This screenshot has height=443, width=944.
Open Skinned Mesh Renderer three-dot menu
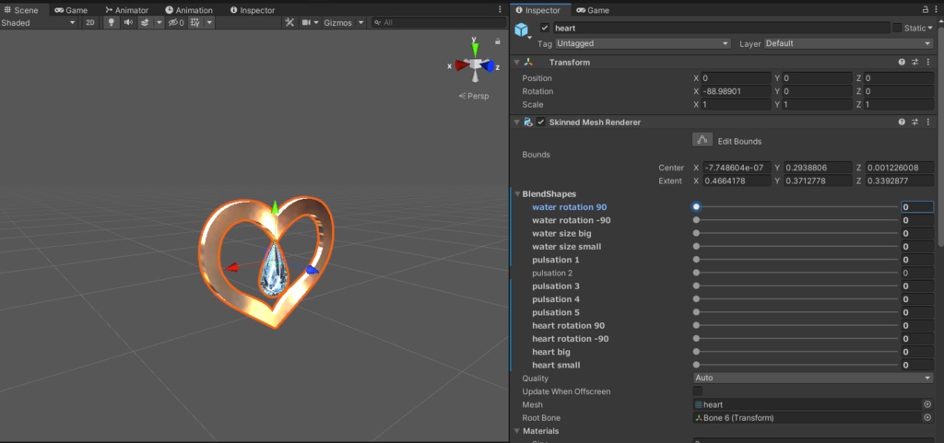[927, 122]
